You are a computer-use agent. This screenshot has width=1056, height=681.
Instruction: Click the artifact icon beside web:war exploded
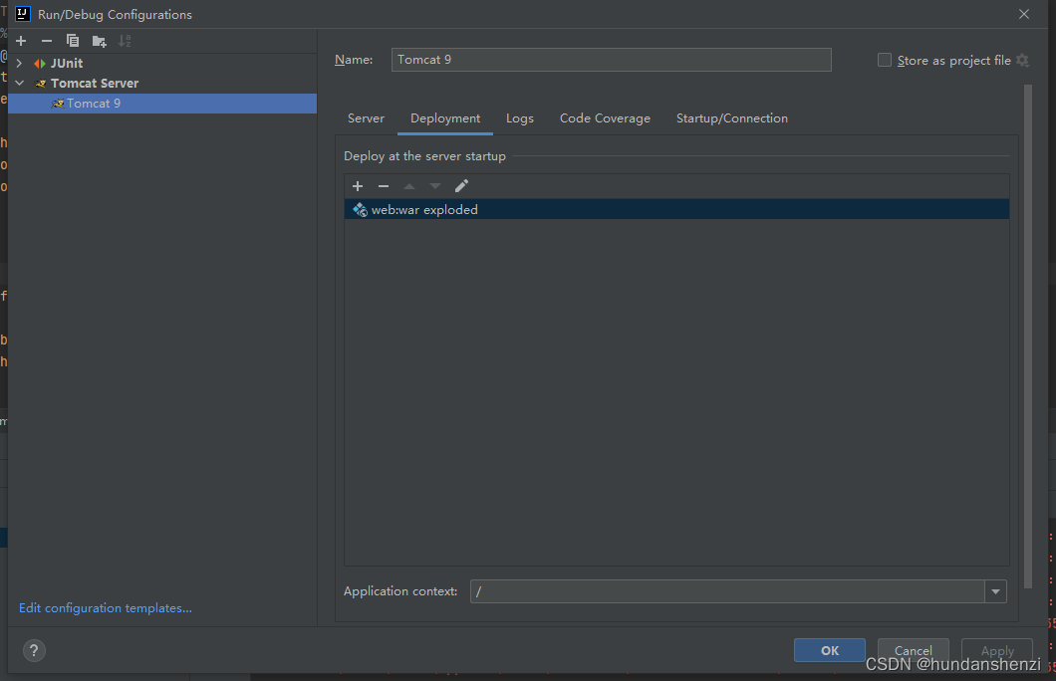(361, 210)
